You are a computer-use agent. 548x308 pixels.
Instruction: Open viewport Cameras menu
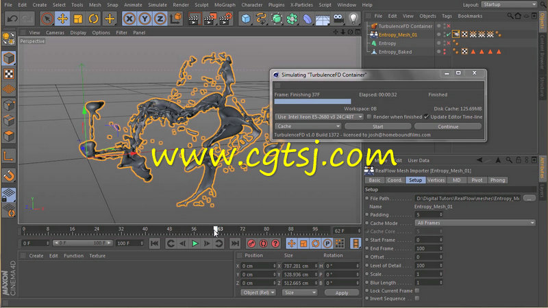[55, 32]
